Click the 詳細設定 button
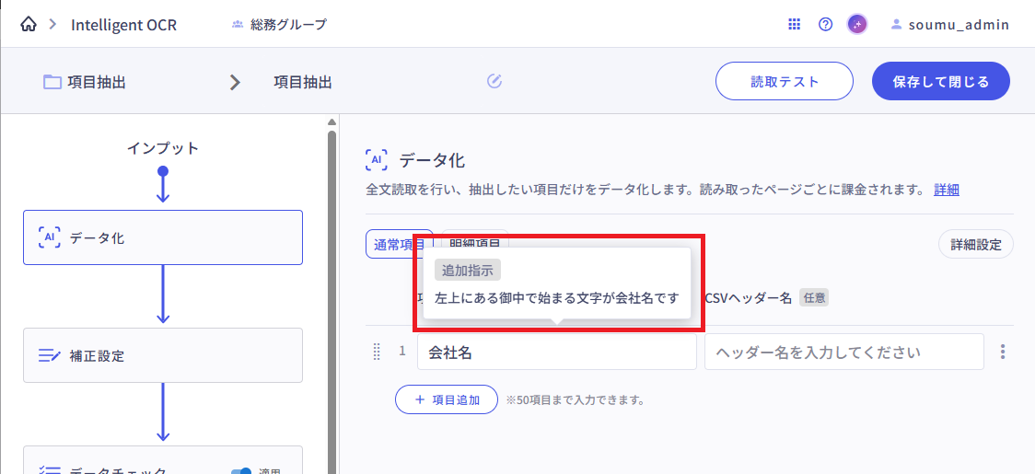 tap(975, 245)
